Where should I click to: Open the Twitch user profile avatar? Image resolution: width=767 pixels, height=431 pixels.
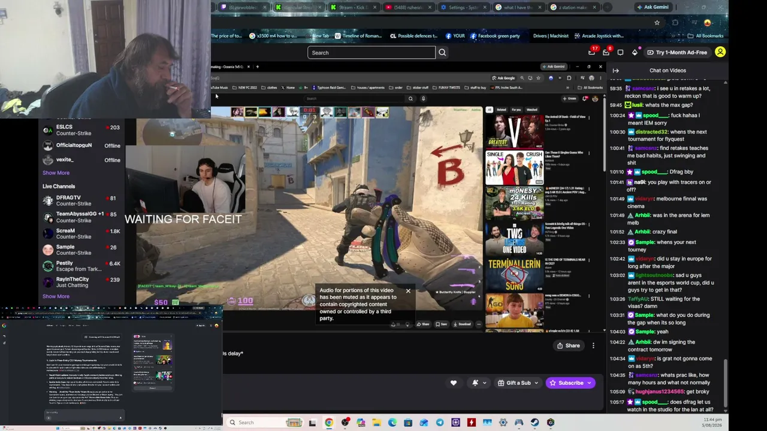[720, 52]
